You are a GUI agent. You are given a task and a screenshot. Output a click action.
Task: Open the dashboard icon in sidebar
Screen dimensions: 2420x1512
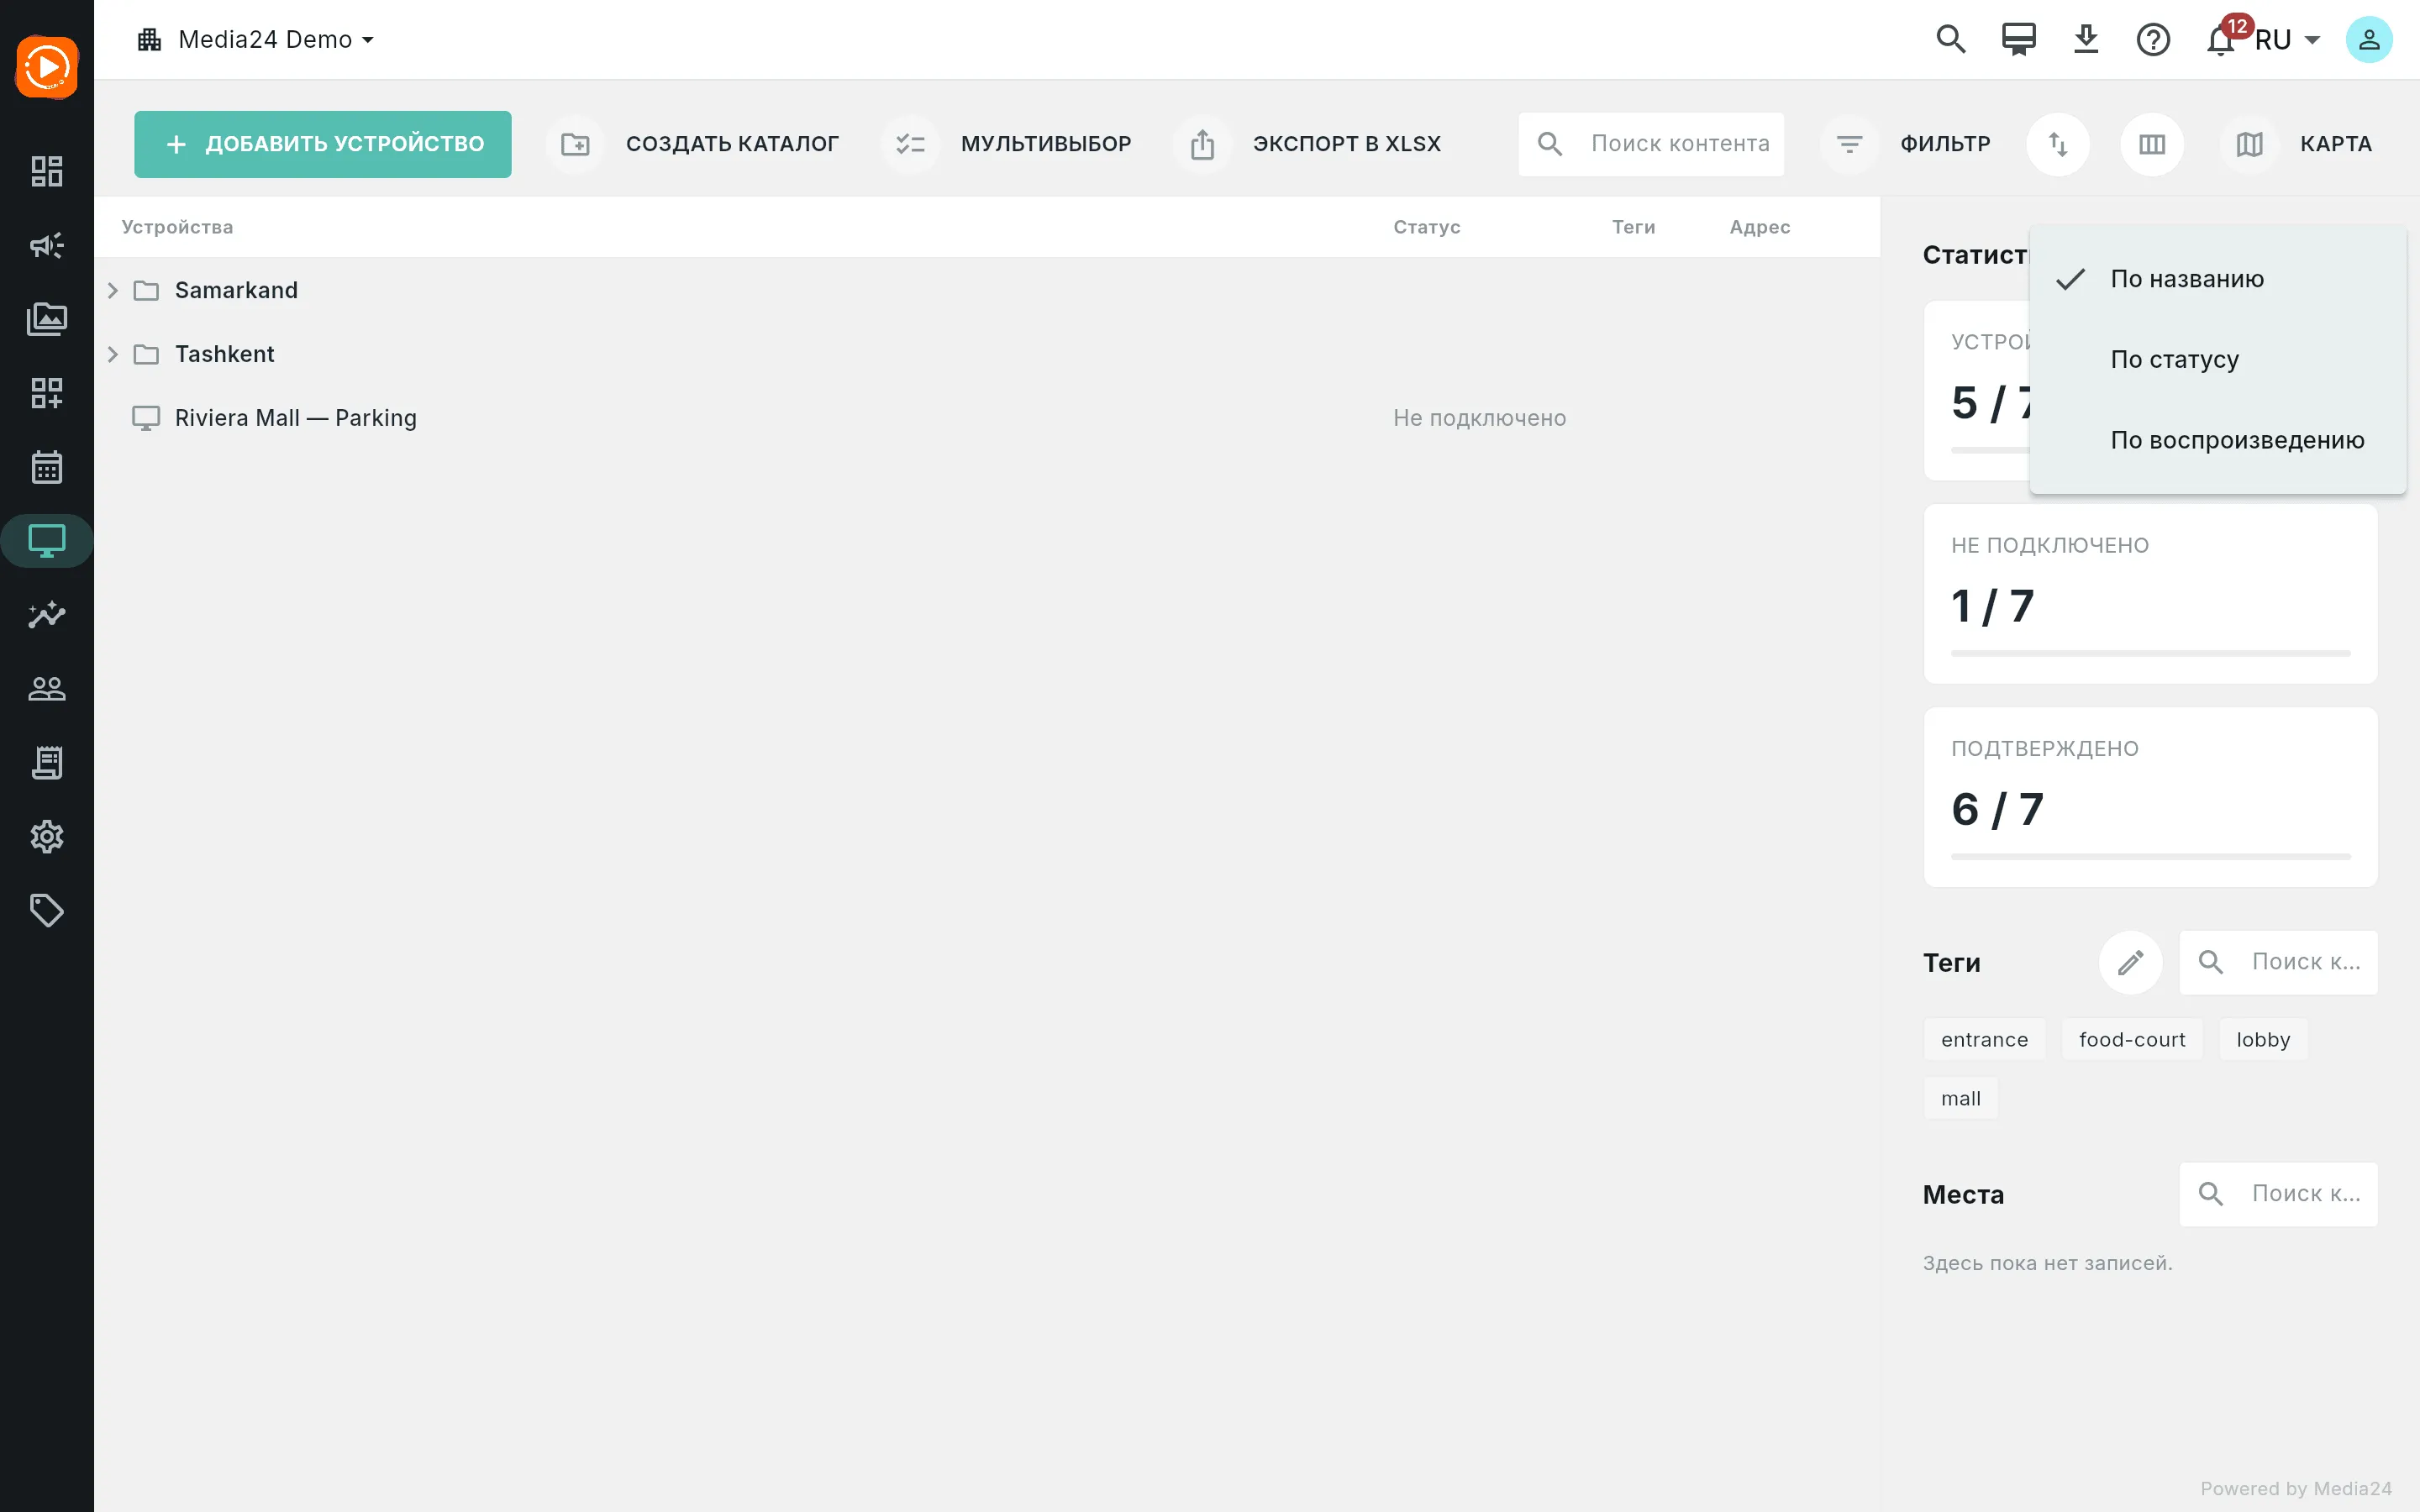(x=47, y=171)
